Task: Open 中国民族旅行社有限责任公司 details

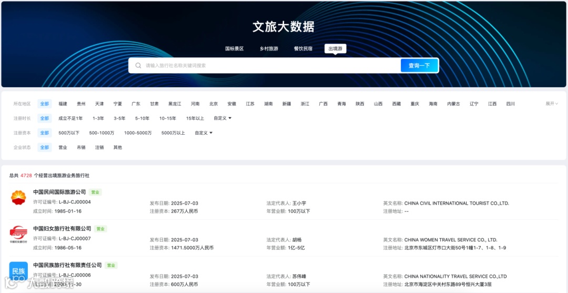Action: coord(67,265)
